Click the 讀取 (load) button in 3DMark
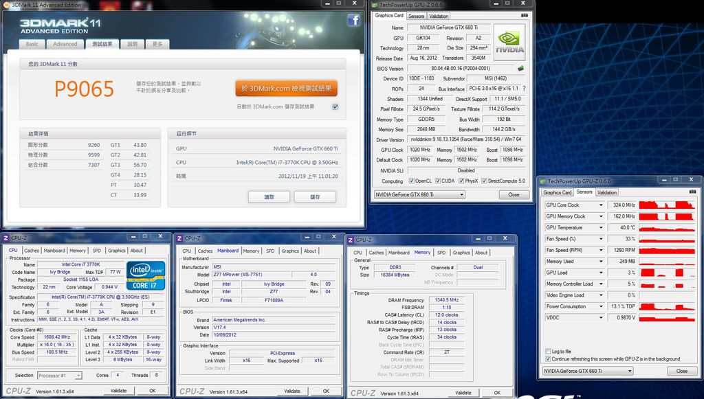 pyautogui.click(x=269, y=197)
